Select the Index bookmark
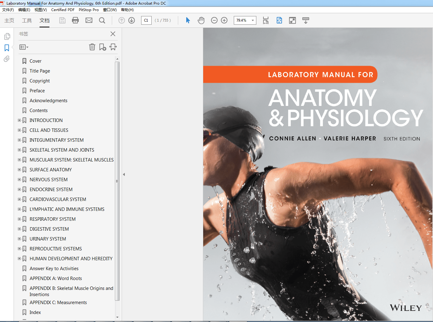433x322 pixels. pyautogui.click(x=35, y=312)
